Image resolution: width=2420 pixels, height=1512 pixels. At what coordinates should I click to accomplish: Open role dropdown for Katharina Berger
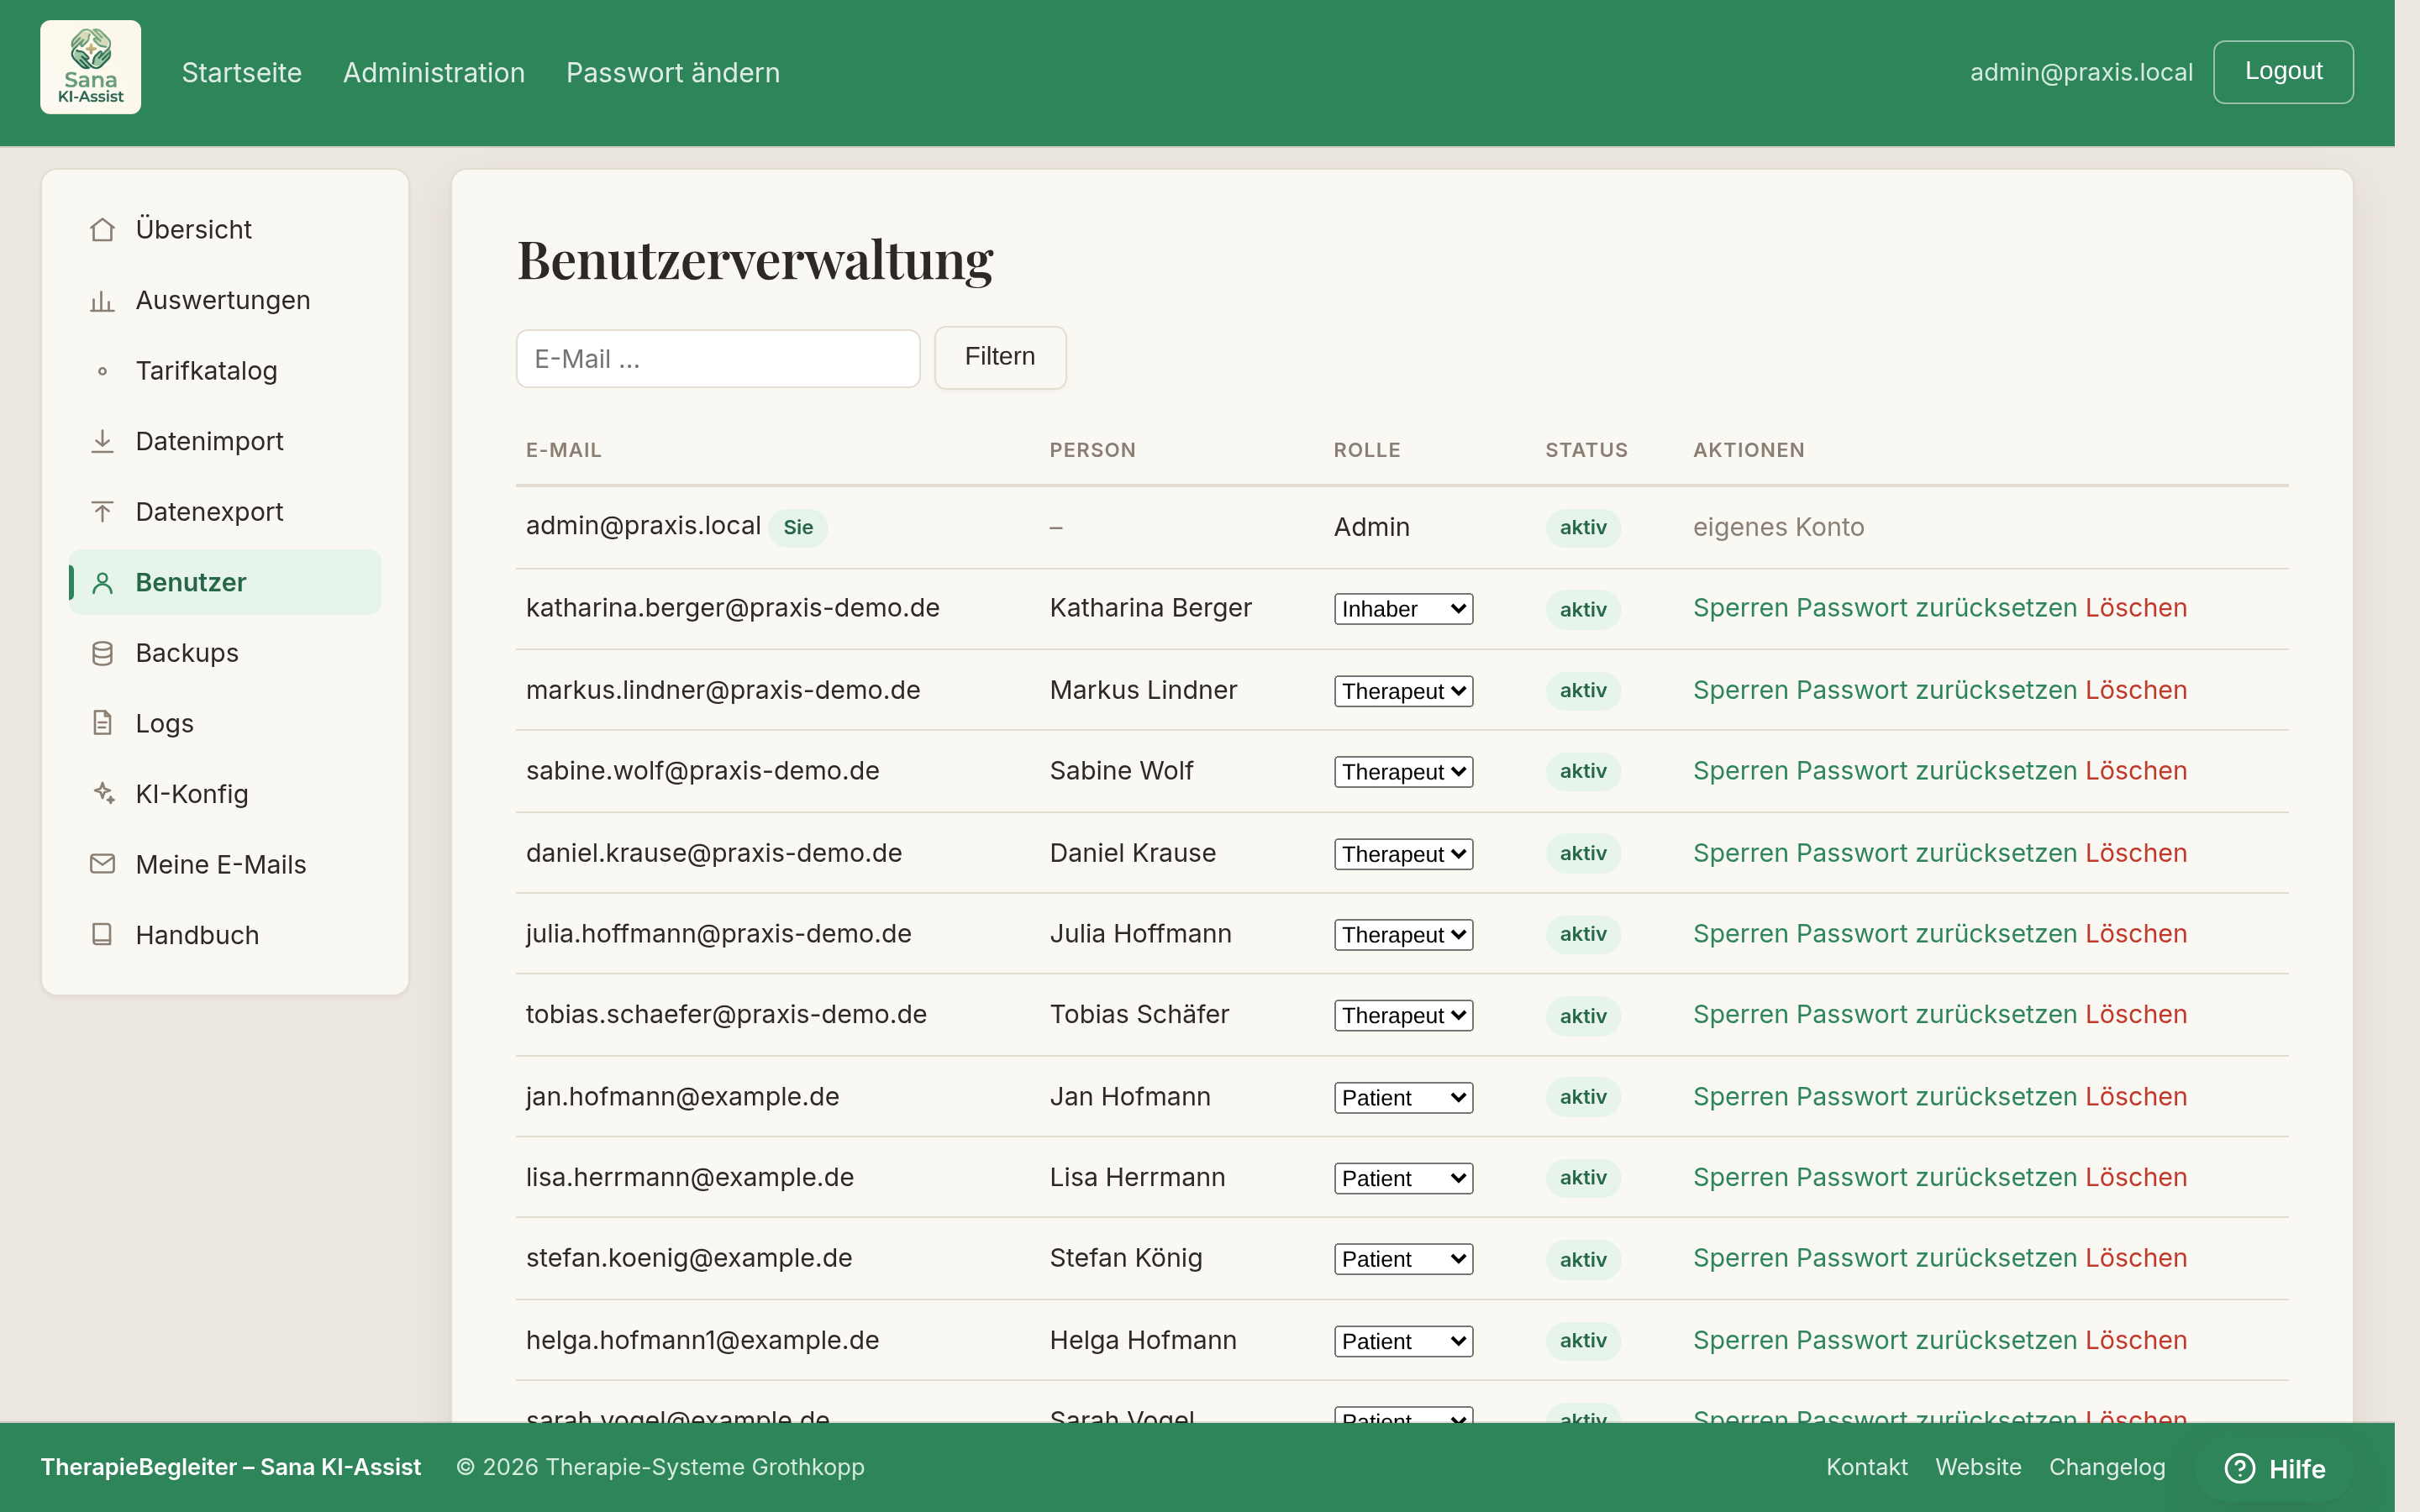coord(1403,609)
